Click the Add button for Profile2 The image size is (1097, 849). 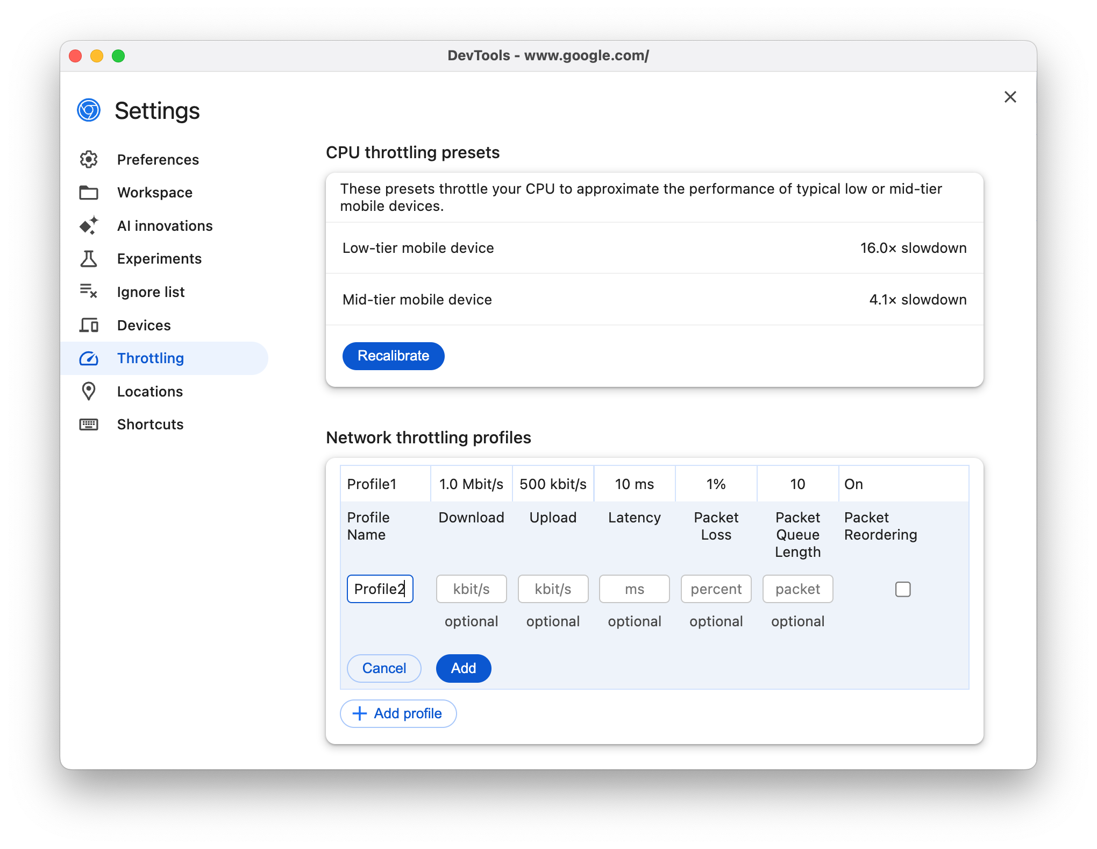tap(464, 667)
